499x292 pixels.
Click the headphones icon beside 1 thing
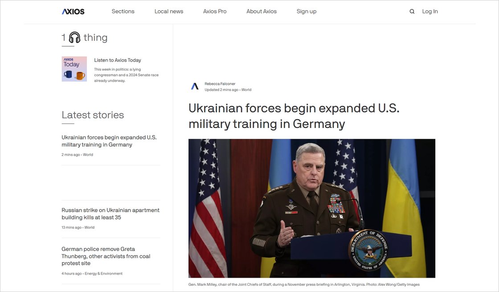coord(74,37)
